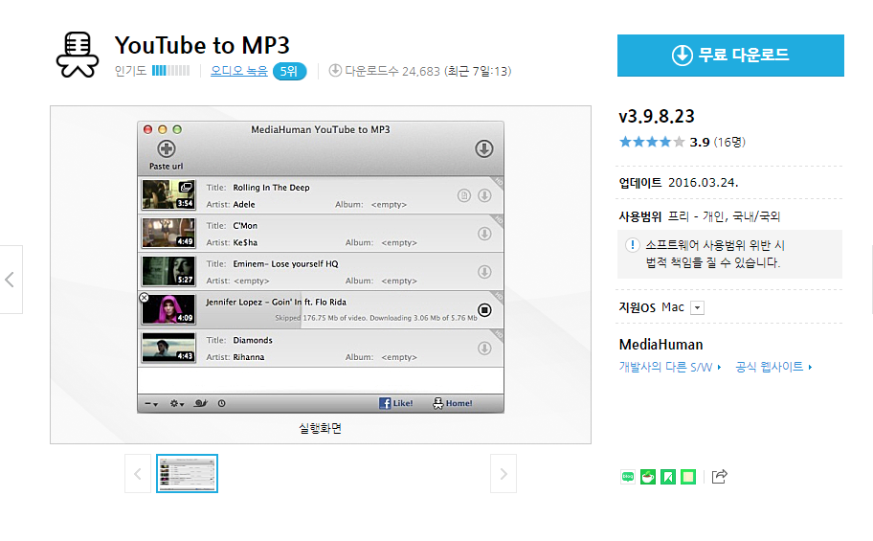Image resolution: width=873 pixels, height=541 pixels.
Task: Click the Paste url plus icon
Action: (x=166, y=148)
